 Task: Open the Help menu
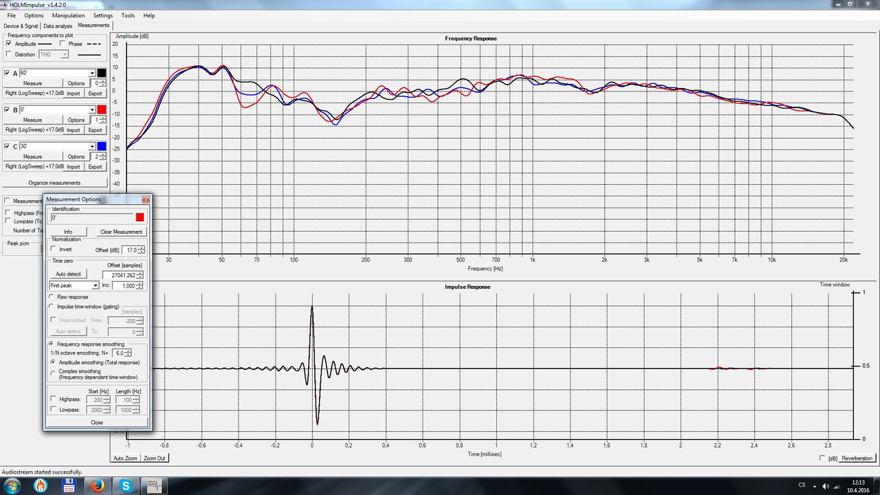point(149,15)
